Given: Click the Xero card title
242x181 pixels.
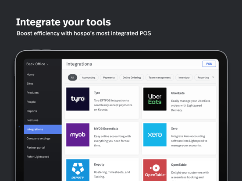Looking at the screenshot, I should [174, 129].
